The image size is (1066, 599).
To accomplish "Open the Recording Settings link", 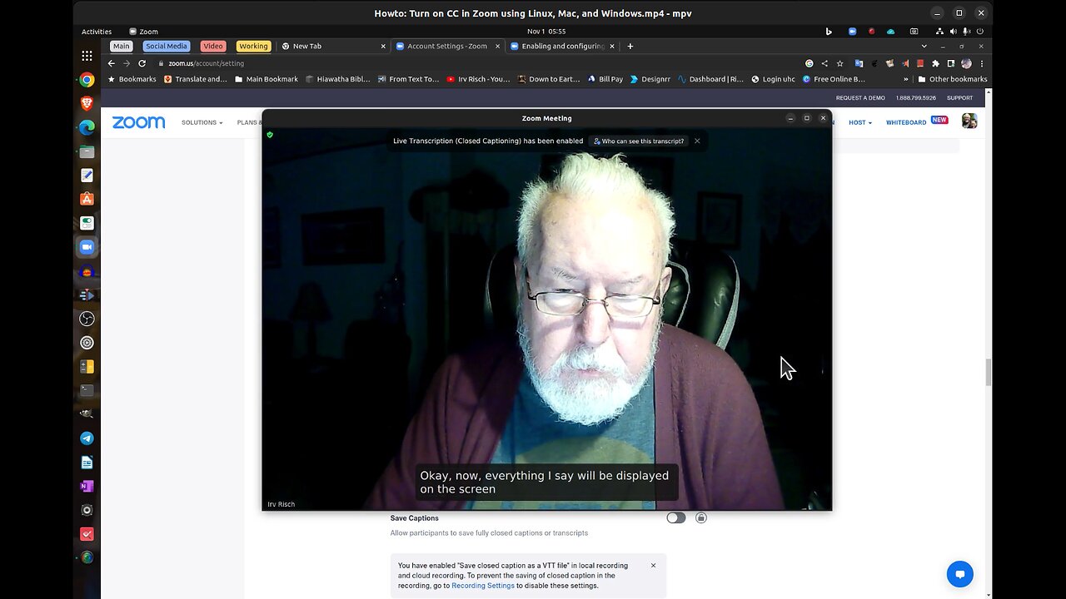I will click(x=483, y=586).
